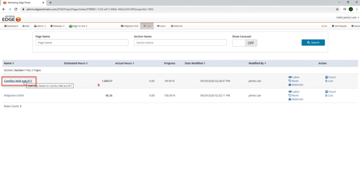Open the Walgreens-0004 page link

pos(14,96)
